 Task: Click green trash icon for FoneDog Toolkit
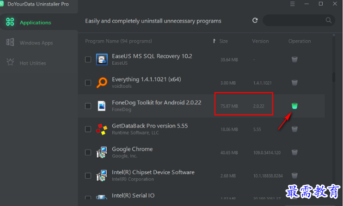click(x=294, y=106)
